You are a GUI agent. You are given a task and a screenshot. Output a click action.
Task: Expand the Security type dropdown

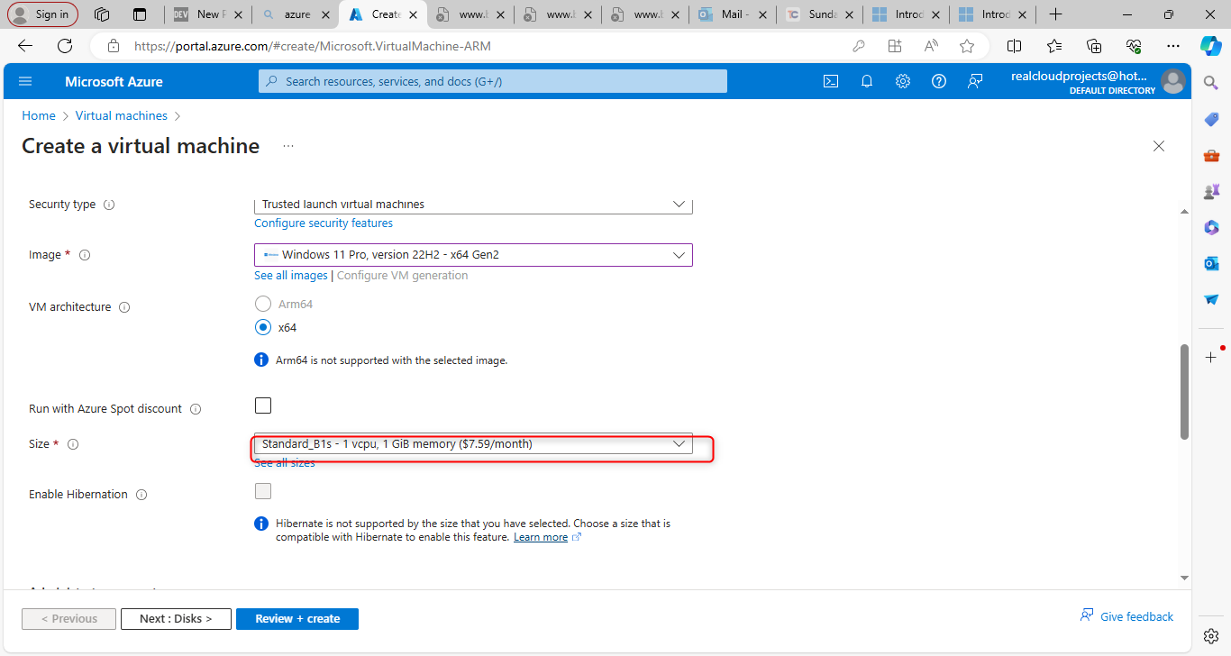[473, 205]
